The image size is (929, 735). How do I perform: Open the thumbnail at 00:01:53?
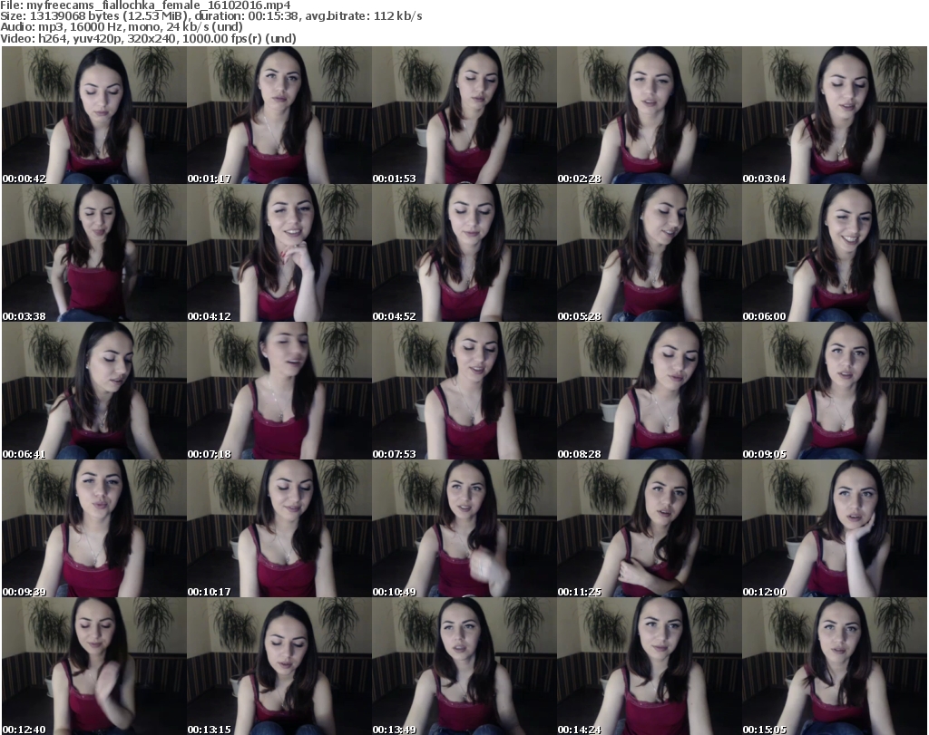pyautogui.click(x=464, y=116)
